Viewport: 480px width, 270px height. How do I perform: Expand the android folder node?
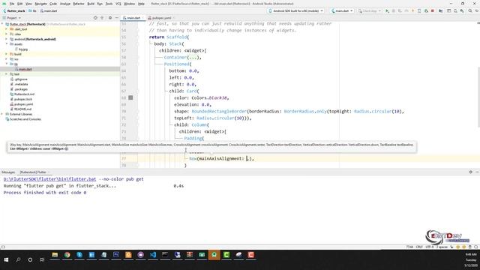7,39
